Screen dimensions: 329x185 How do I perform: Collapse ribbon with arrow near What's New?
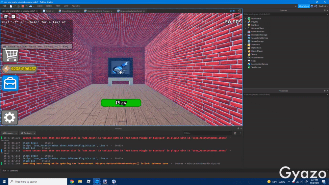pyautogui.click(x=296, y=6)
